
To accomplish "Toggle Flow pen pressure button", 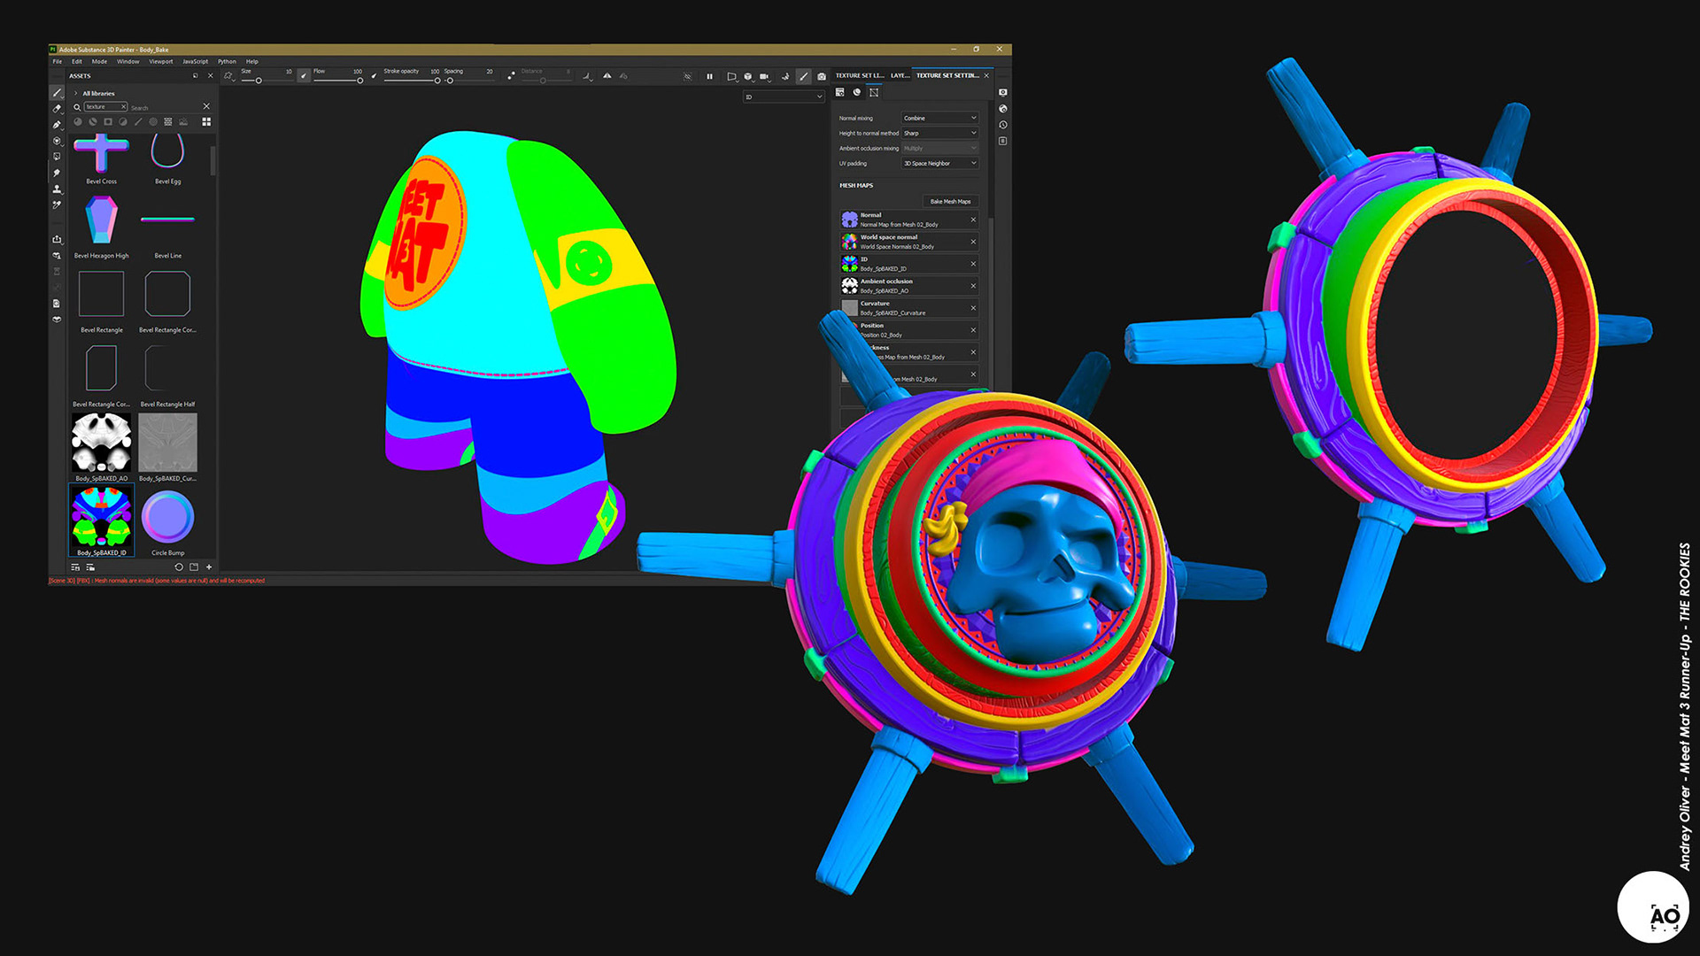I will coord(374,76).
